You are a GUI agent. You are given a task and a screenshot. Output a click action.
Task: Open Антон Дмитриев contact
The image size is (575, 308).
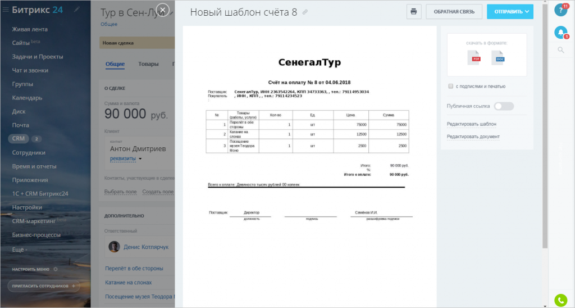click(x=138, y=149)
